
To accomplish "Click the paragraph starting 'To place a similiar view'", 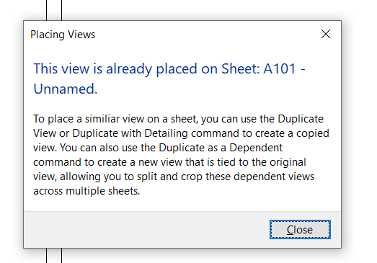I will pos(181,155).
